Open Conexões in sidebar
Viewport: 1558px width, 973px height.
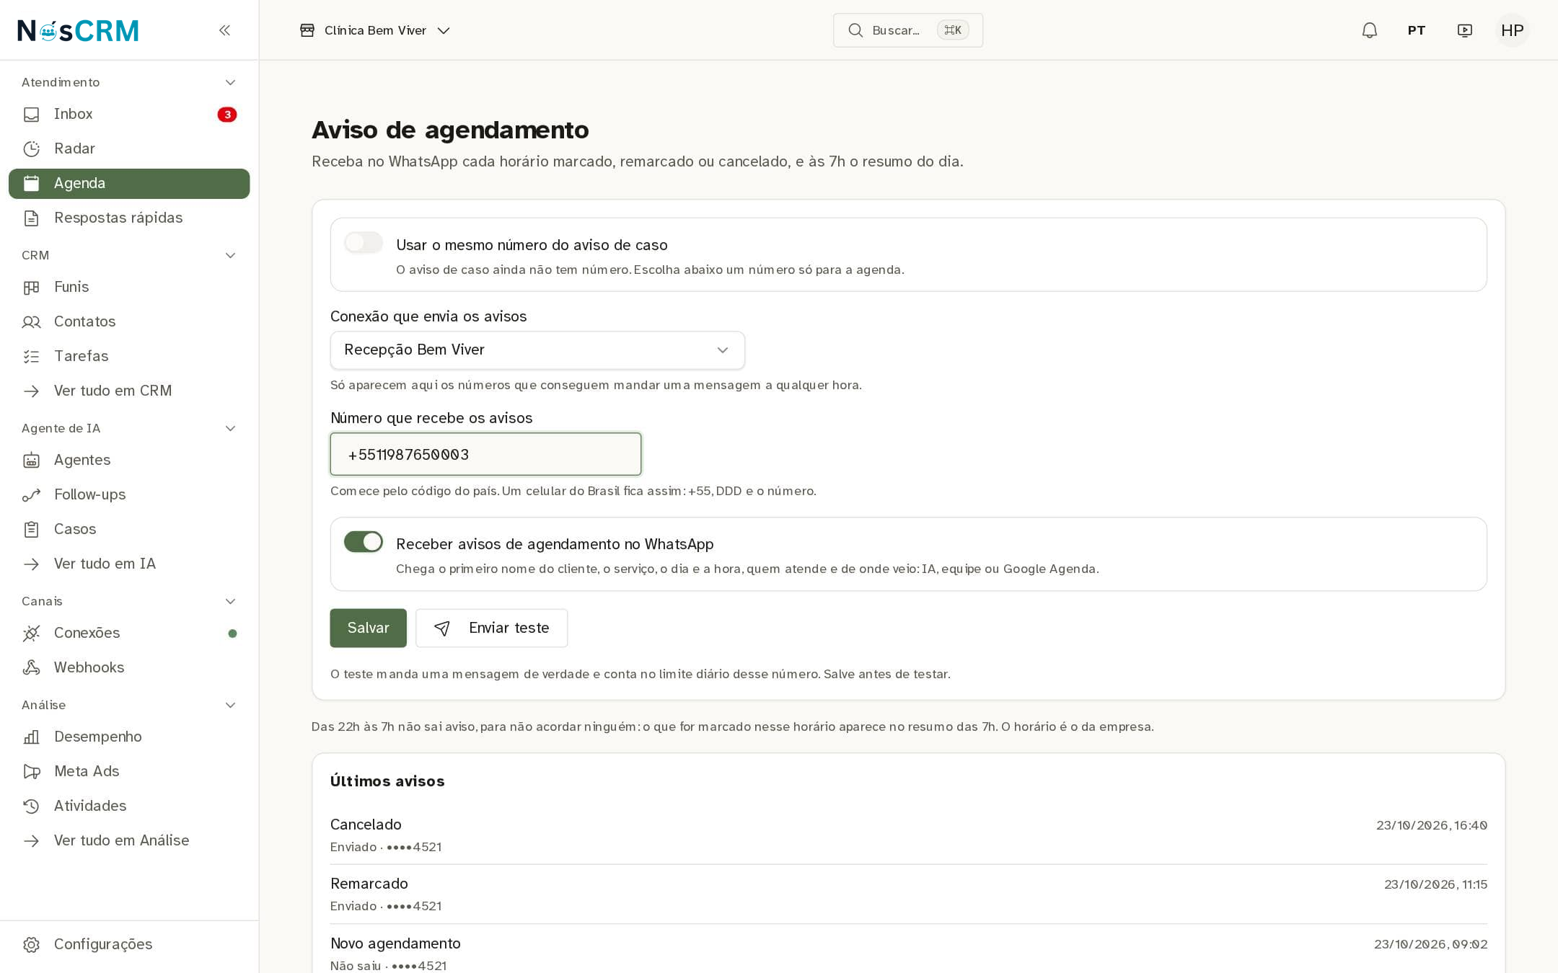[x=129, y=633]
